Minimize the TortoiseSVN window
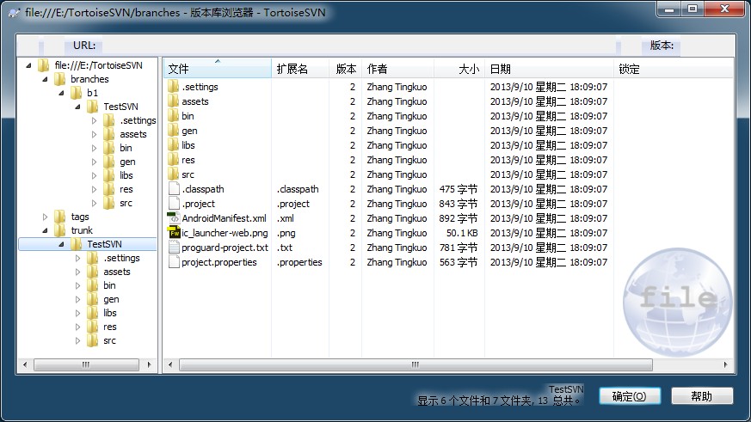Viewport: 751px width, 422px height. (x=669, y=9)
